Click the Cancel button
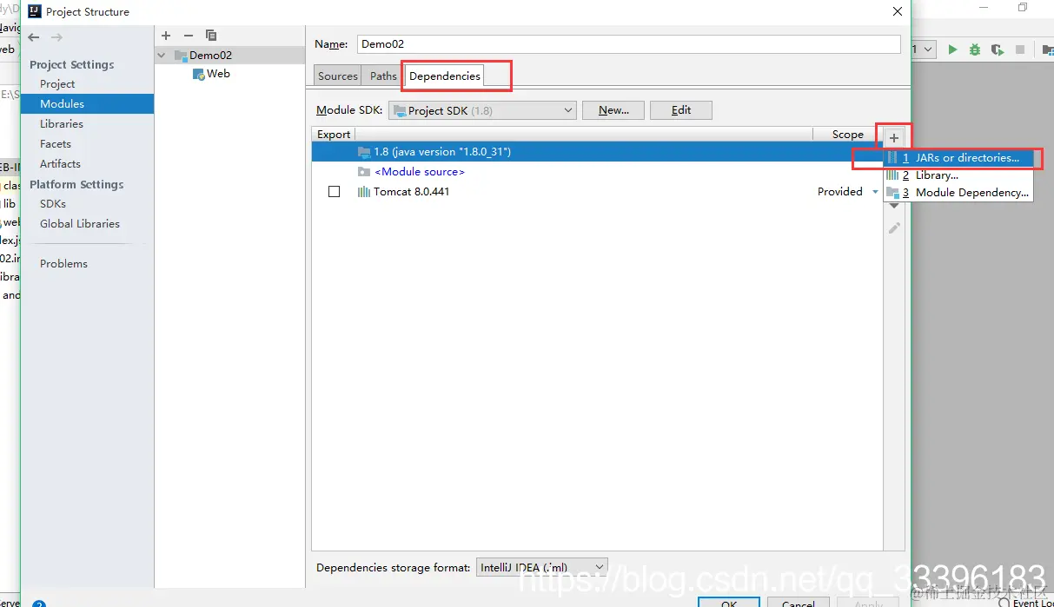1054x607 pixels. pyautogui.click(x=798, y=602)
